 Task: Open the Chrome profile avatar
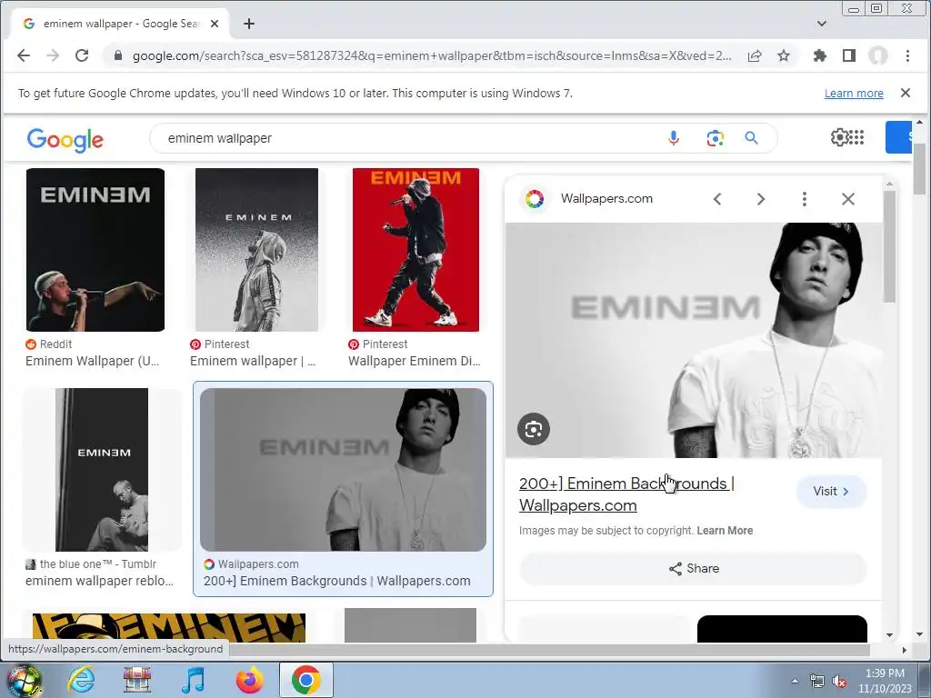tap(878, 55)
